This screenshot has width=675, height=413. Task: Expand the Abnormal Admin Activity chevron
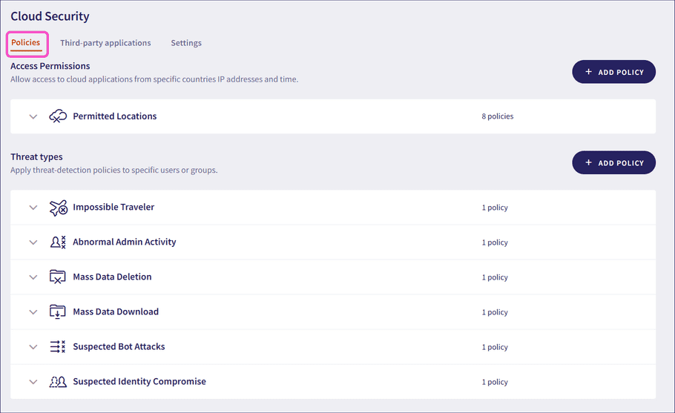tap(33, 242)
